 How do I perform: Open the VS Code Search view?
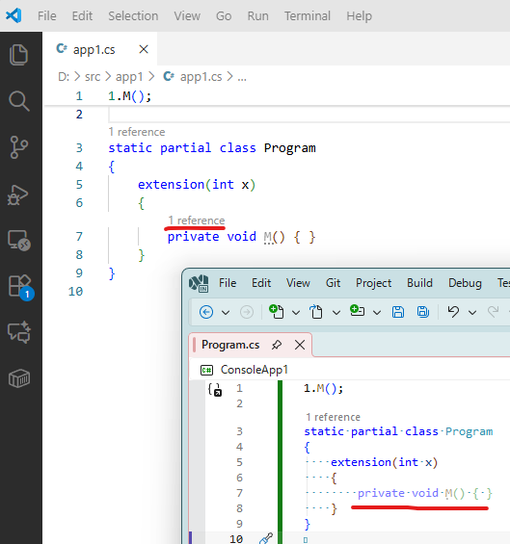[18, 101]
